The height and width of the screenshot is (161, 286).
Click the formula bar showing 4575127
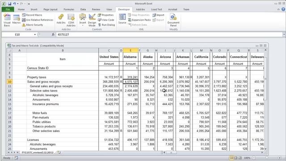169,34
